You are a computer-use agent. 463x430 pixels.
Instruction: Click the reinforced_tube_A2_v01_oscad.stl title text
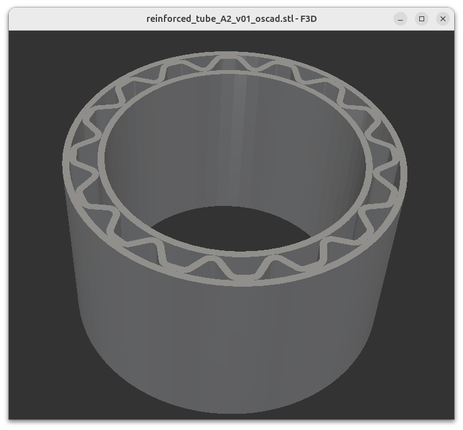pyautogui.click(x=231, y=19)
